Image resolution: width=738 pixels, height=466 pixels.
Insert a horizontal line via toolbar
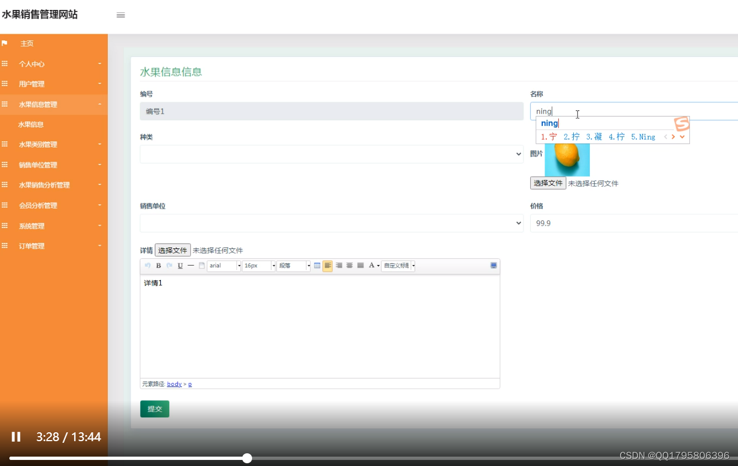click(x=191, y=266)
